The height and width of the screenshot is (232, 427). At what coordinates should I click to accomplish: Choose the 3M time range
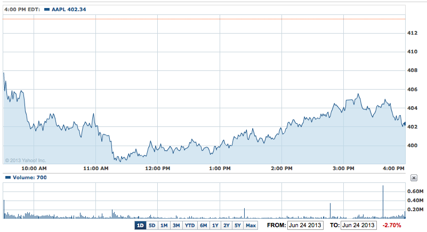[176, 226]
